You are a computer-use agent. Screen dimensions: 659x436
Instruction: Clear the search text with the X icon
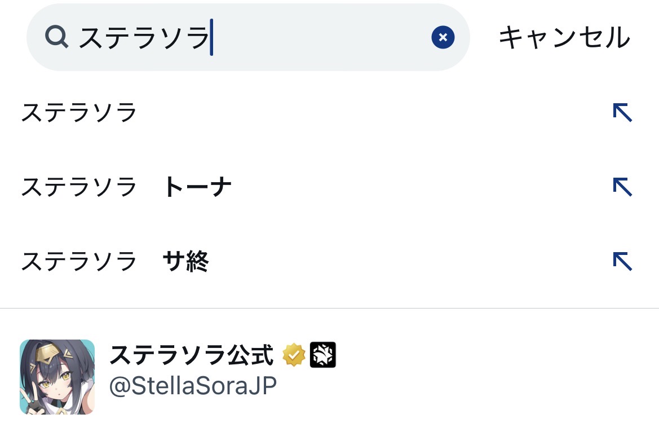[443, 37]
